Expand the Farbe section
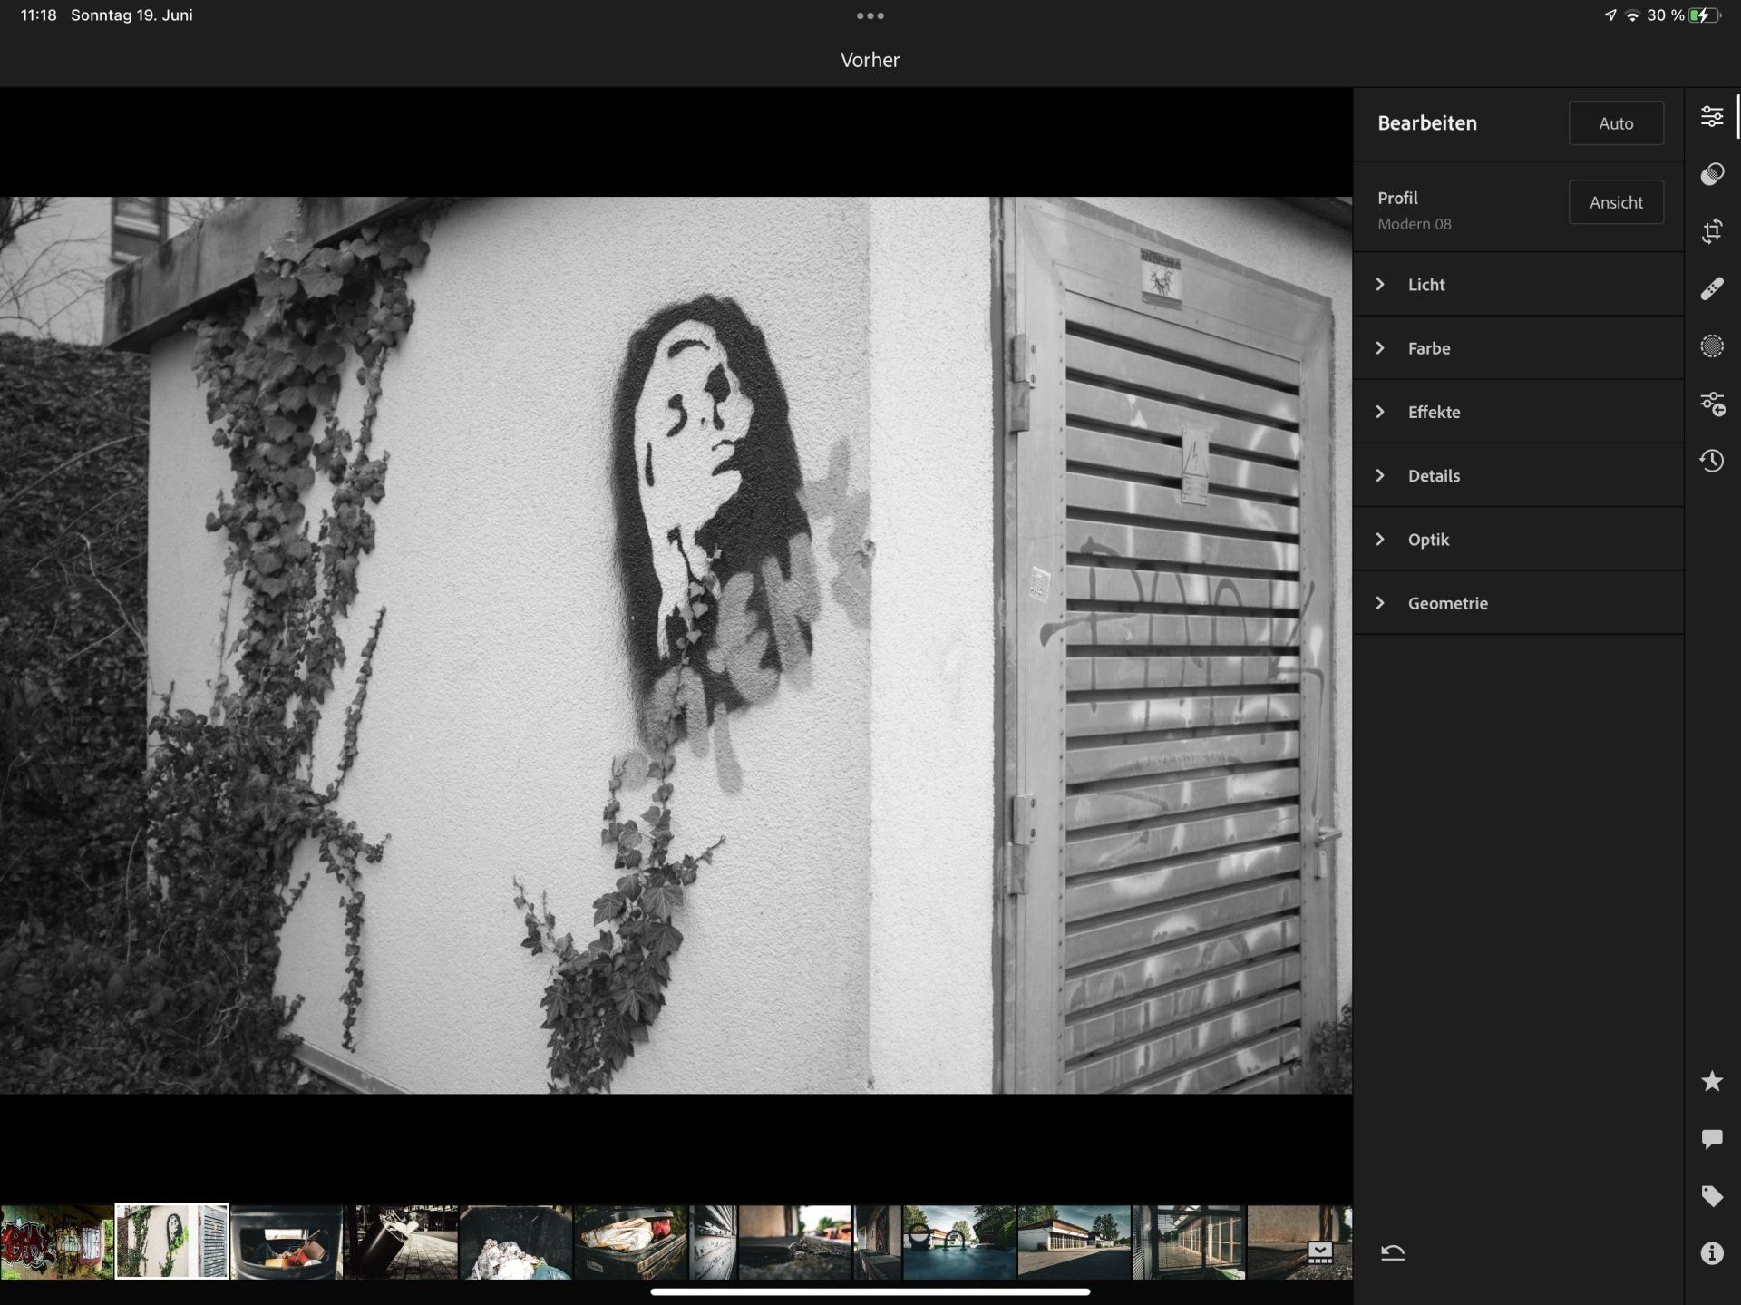Image resolution: width=1741 pixels, height=1305 pixels. click(1428, 348)
